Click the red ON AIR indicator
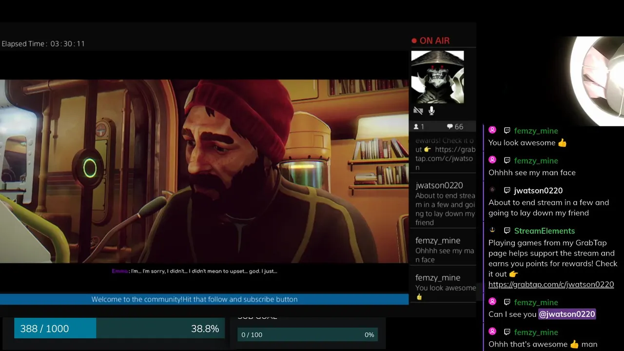624x351 pixels. [x=430, y=41]
